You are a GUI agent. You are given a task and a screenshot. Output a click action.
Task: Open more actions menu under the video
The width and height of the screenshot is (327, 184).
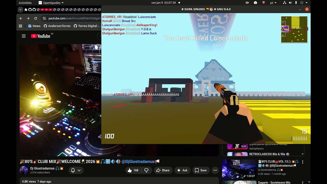click(215, 170)
